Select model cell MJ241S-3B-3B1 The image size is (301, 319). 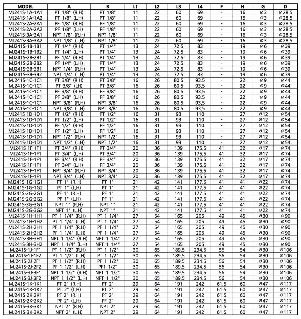(x=25, y=69)
